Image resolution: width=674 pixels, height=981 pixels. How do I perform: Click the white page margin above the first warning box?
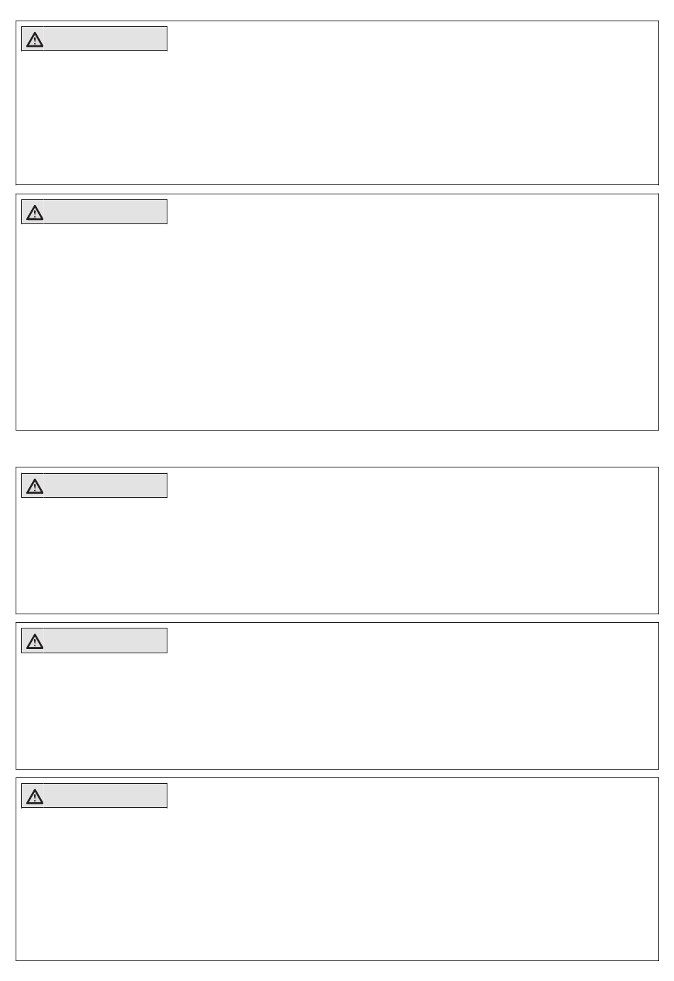point(337,10)
